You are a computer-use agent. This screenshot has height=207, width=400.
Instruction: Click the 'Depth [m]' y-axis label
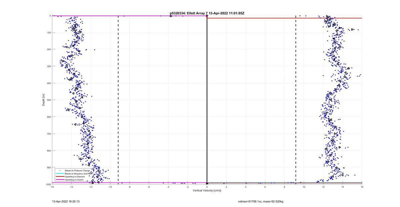click(43, 100)
